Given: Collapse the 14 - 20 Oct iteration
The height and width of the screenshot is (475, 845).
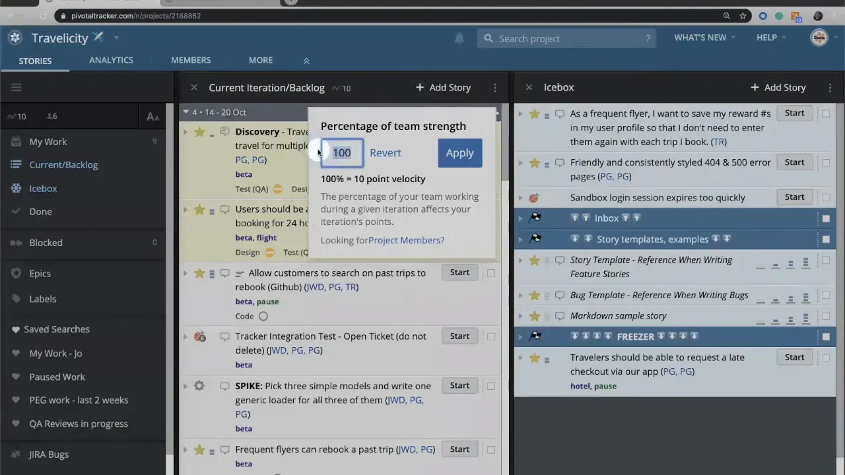Looking at the screenshot, I should coord(186,112).
